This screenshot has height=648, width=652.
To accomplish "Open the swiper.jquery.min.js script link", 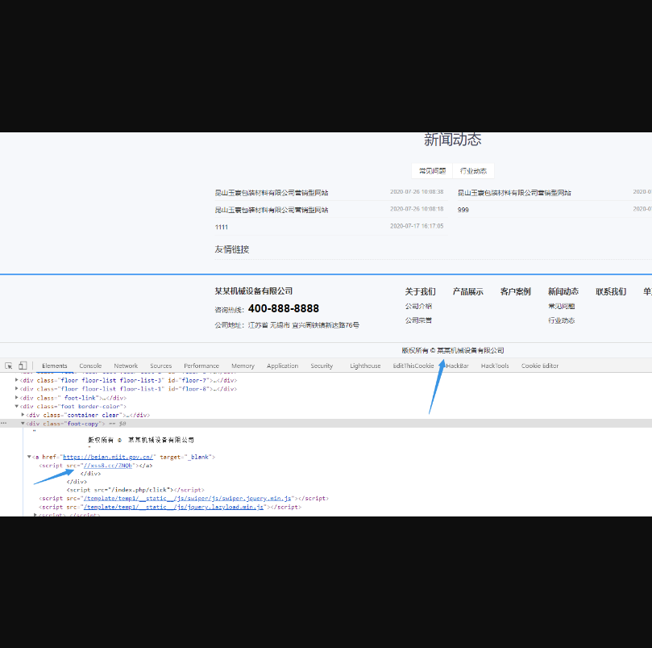I will point(188,498).
